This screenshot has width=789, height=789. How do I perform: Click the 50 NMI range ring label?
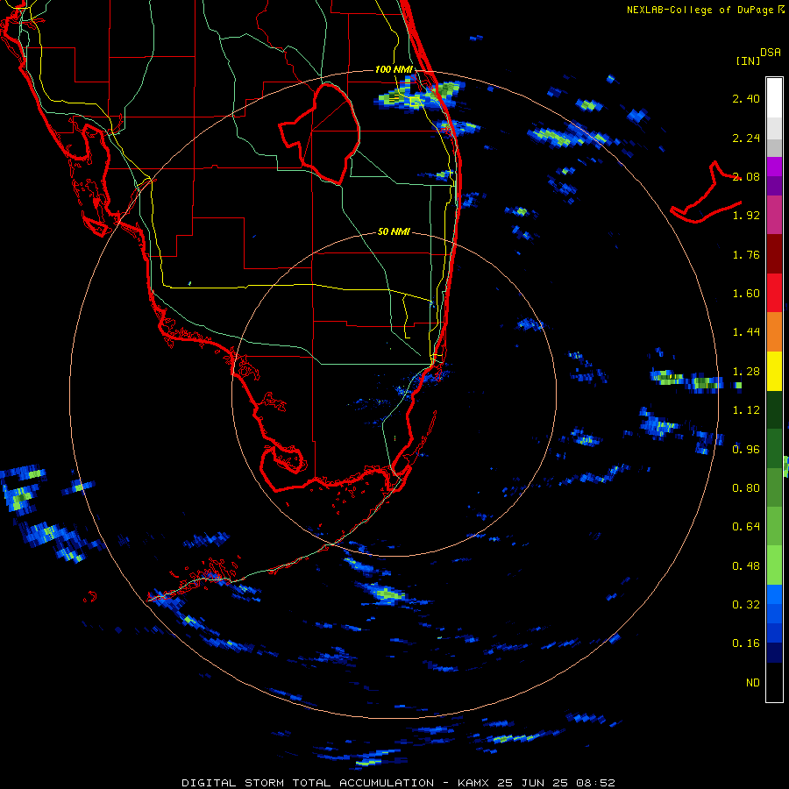394,231
